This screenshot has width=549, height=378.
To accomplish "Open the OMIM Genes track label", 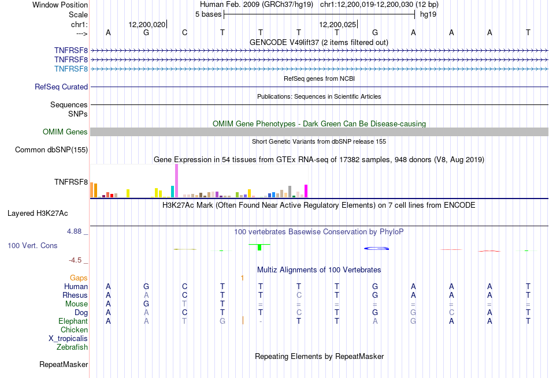I will (65, 132).
